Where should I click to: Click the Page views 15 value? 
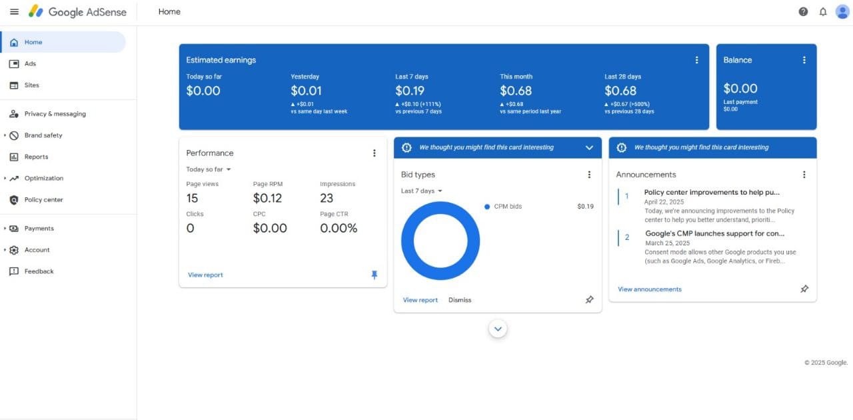click(192, 198)
